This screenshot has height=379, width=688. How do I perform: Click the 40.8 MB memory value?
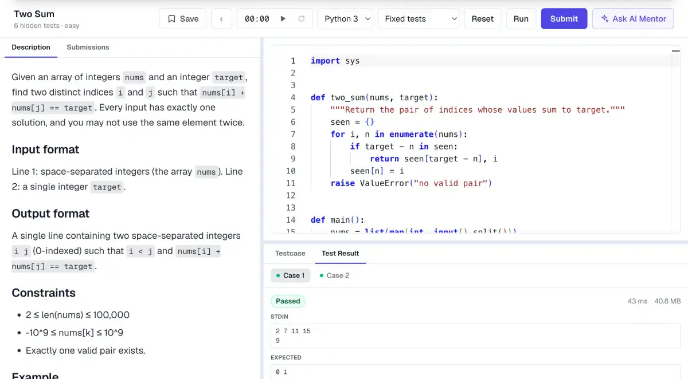(668, 301)
